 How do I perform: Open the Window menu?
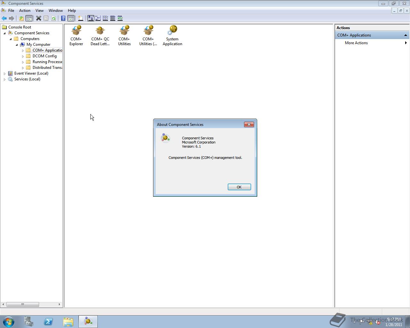pos(56,11)
